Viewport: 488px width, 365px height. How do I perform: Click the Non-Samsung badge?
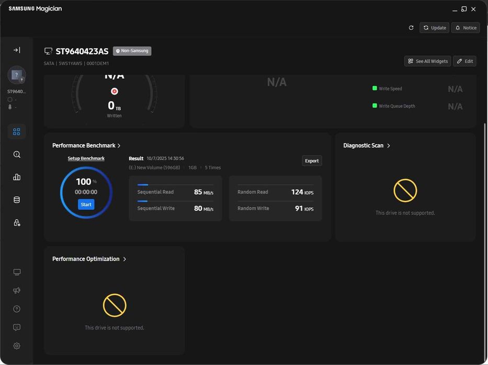[x=132, y=51]
